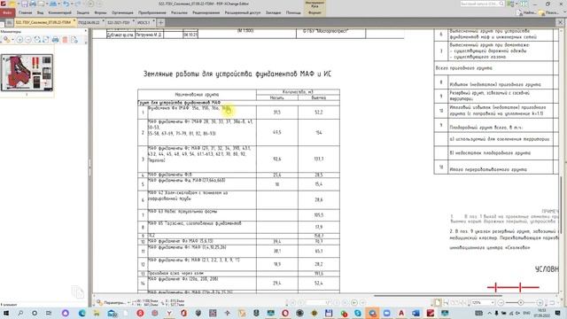Click the Save icon in quick access toolbar
This screenshot has height=319, width=567.
coord(24,4)
